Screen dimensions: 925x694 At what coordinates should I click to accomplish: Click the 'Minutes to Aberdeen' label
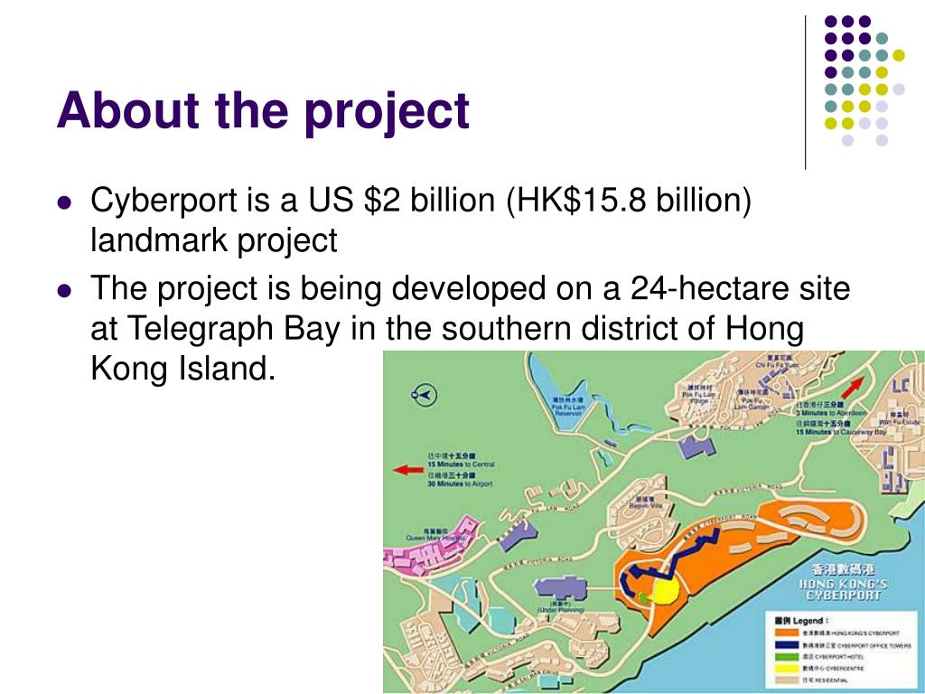834,413
